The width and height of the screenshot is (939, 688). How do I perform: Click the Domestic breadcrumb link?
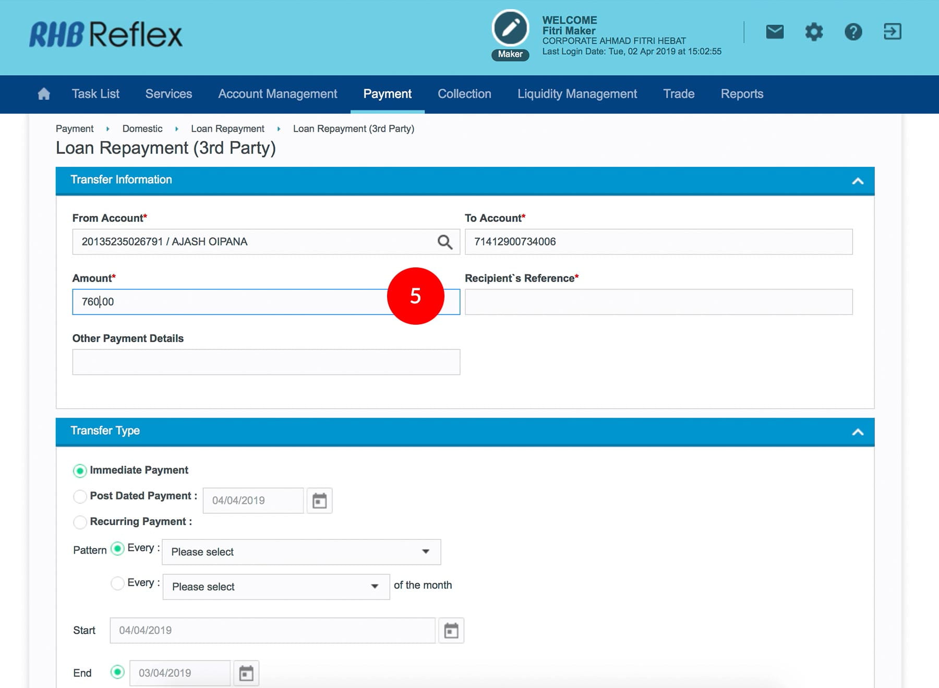click(x=142, y=129)
